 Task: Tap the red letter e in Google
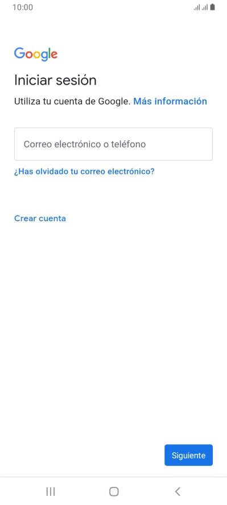(x=54, y=55)
